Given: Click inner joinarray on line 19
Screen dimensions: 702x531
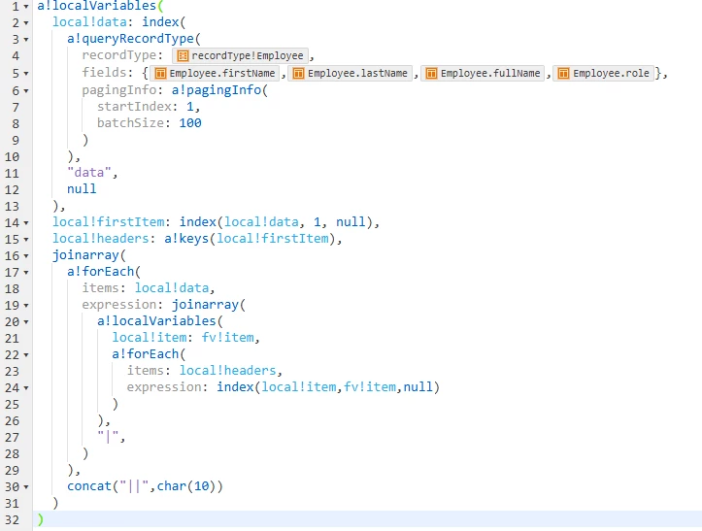Looking at the screenshot, I should tap(205, 305).
